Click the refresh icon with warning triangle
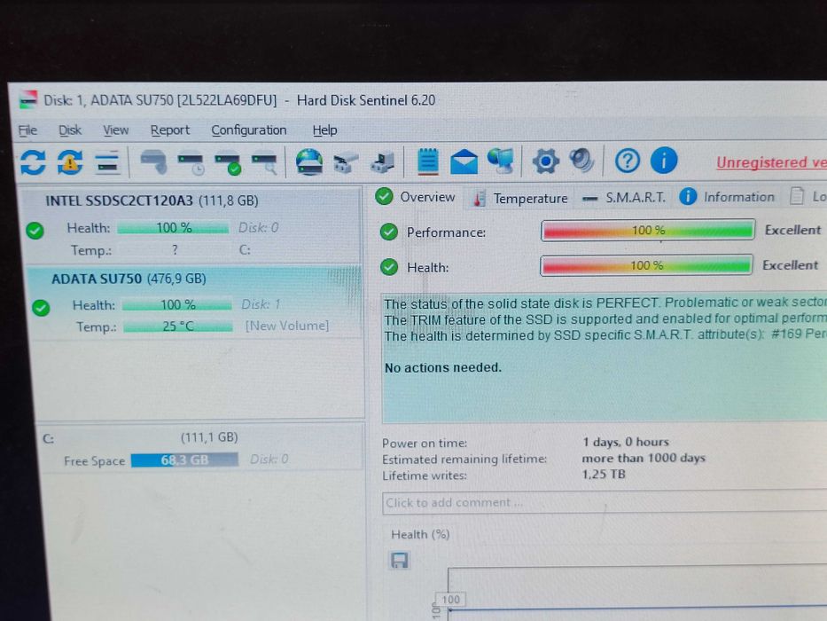This screenshot has height=621, width=827. (x=70, y=162)
